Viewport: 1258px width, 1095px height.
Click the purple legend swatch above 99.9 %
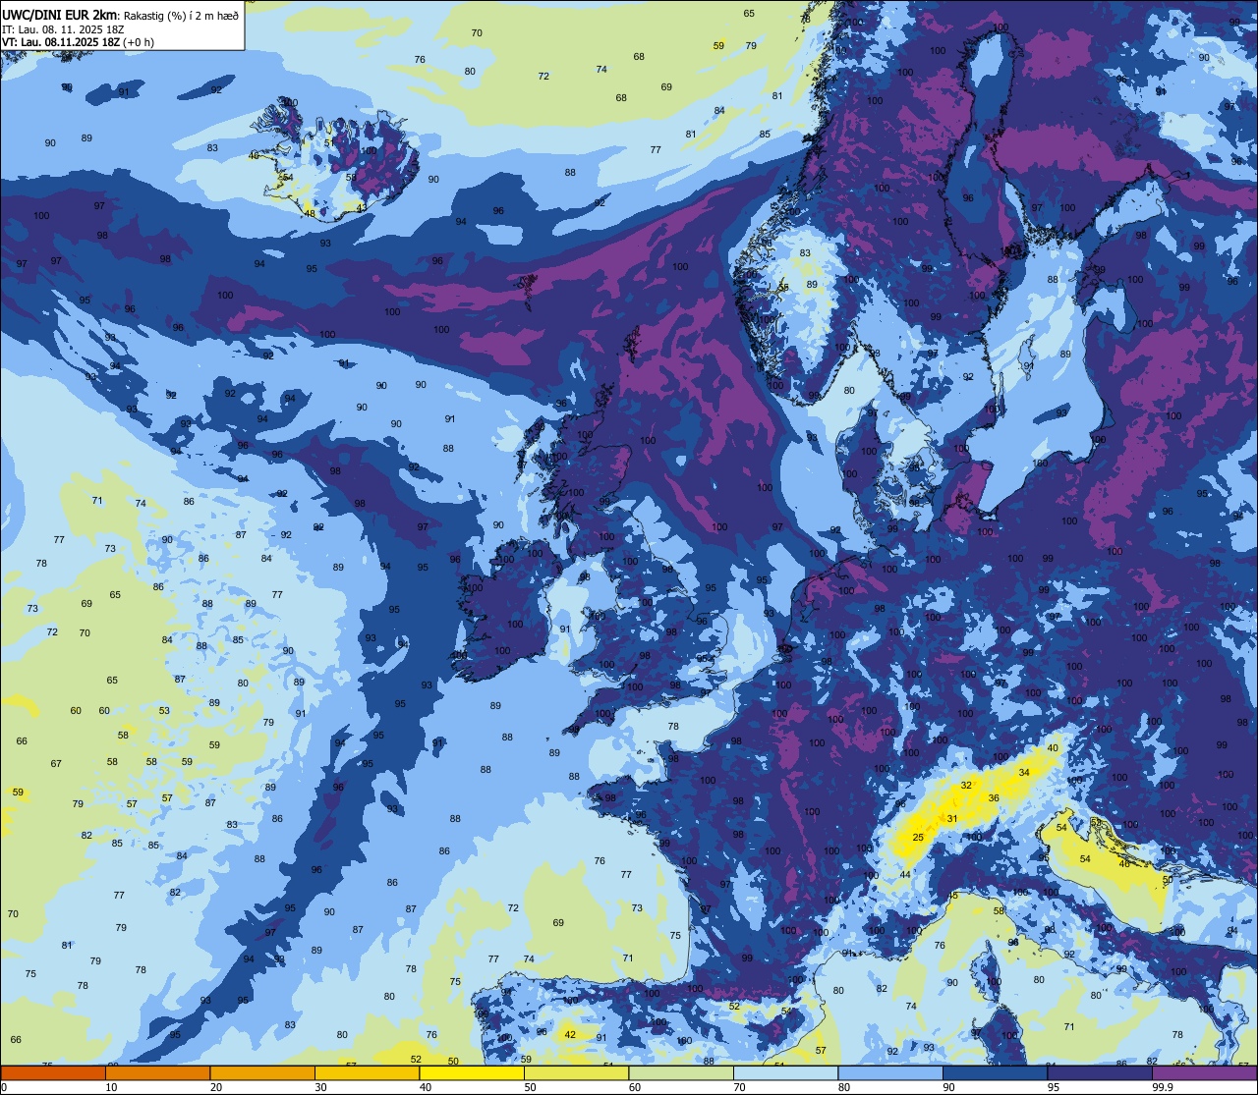click(1204, 1072)
